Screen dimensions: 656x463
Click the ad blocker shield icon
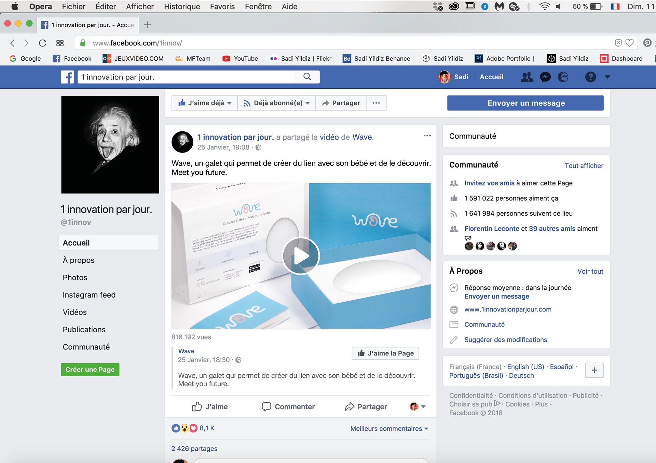point(618,43)
